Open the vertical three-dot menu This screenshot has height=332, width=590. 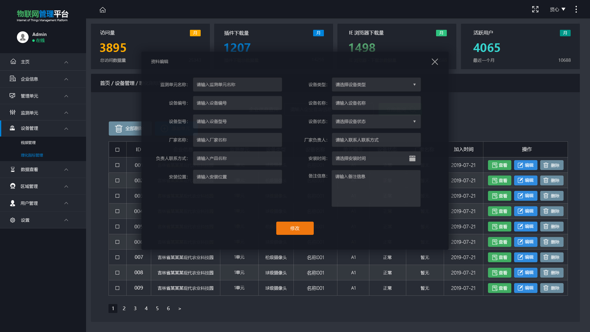coord(576,9)
